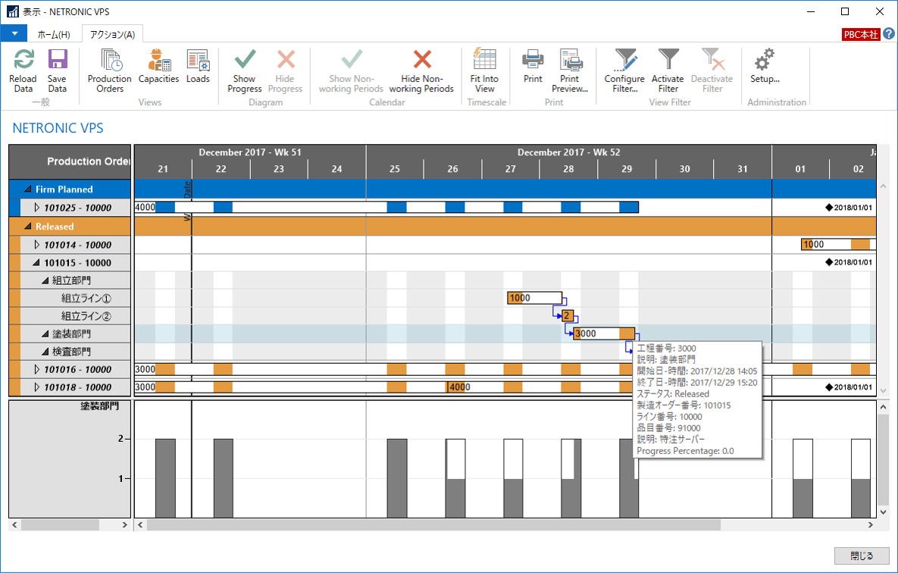Select the アクション(A) ribbon tab
This screenshot has width=898, height=573.
(112, 35)
